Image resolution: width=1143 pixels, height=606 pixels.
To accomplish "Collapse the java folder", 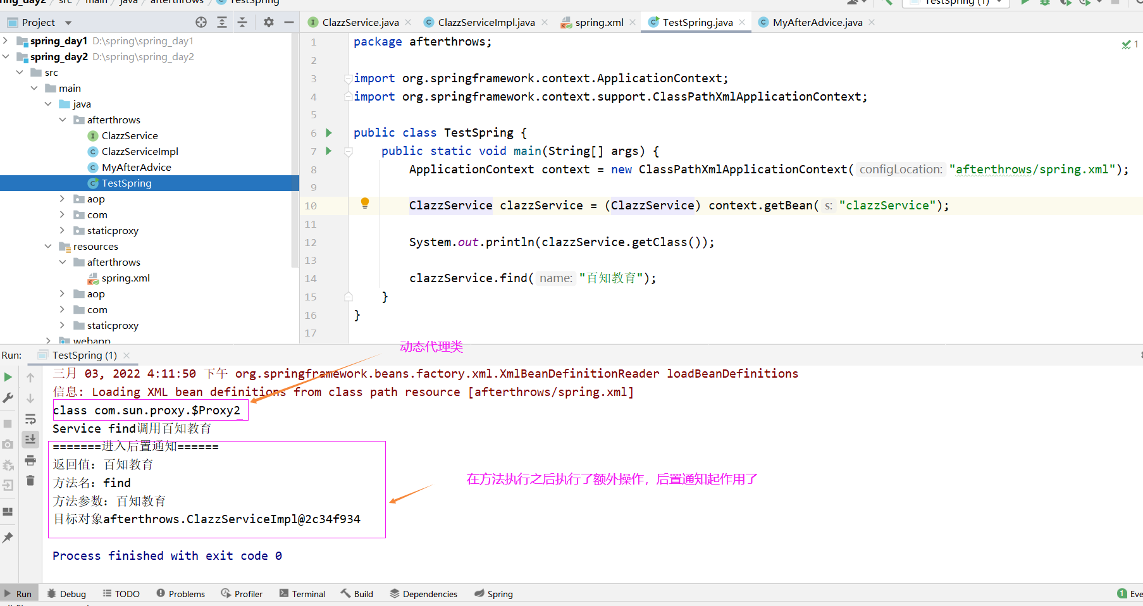I will pyautogui.click(x=48, y=104).
